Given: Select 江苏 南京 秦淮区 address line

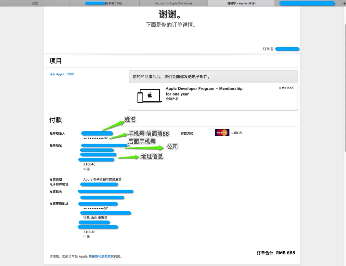Looking at the screenshot, I should [x=95, y=218].
